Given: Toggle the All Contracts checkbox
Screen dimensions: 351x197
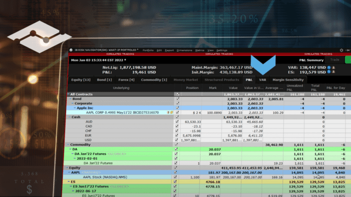Looking at the screenshot, I should [x=178, y=94].
